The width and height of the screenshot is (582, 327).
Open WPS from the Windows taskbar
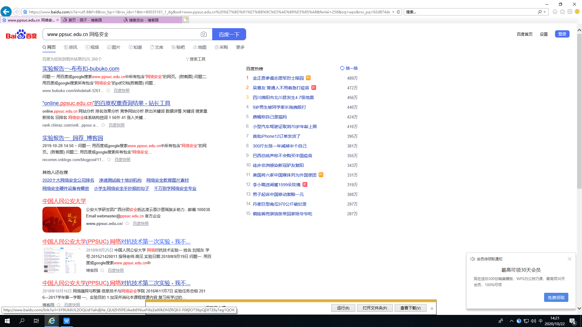[66, 321]
